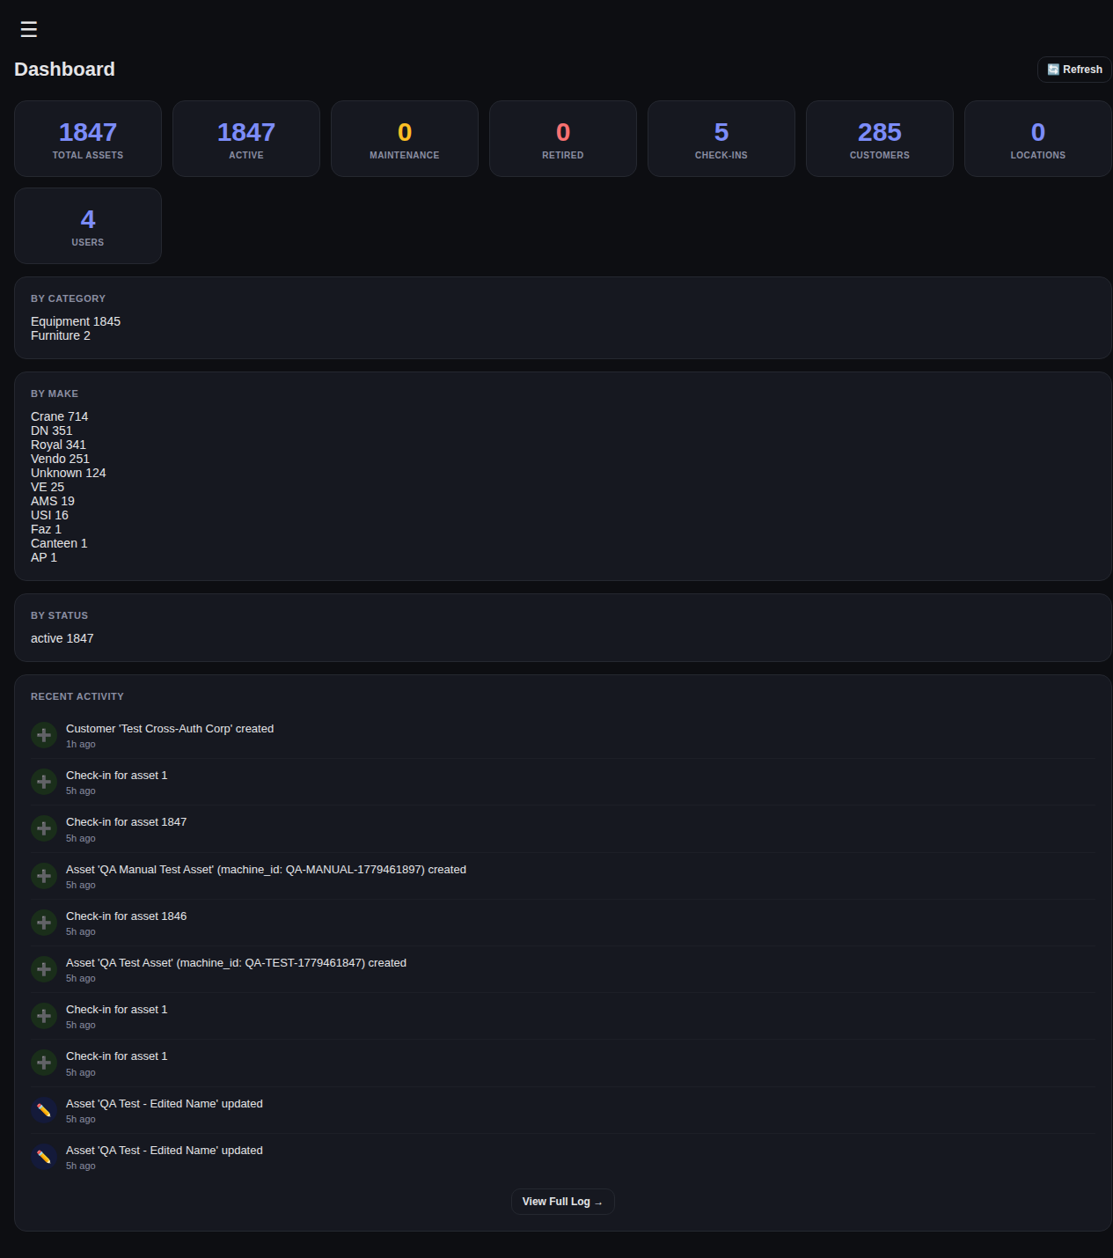Click plus icon beside QA Manual Test Asset created
Viewport: 1113px width, 1258px height.
[x=44, y=876]
